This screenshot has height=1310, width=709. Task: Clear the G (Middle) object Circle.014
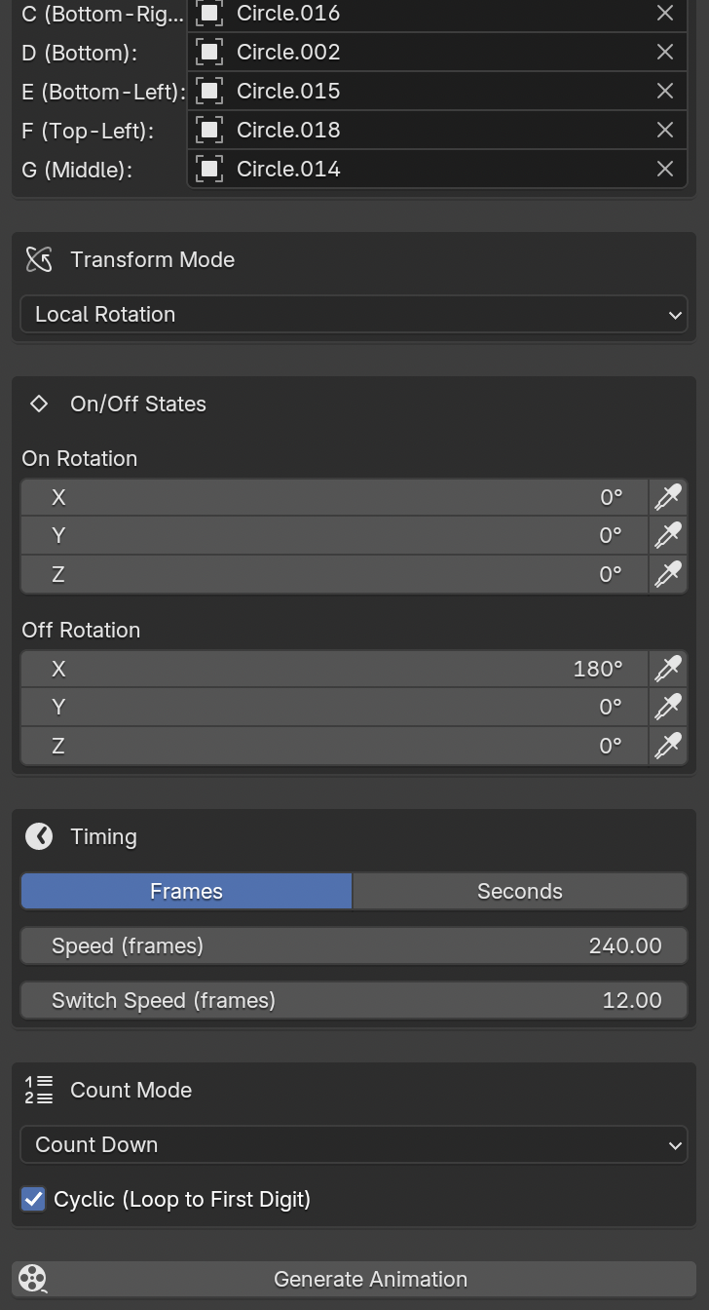[665, 169]
